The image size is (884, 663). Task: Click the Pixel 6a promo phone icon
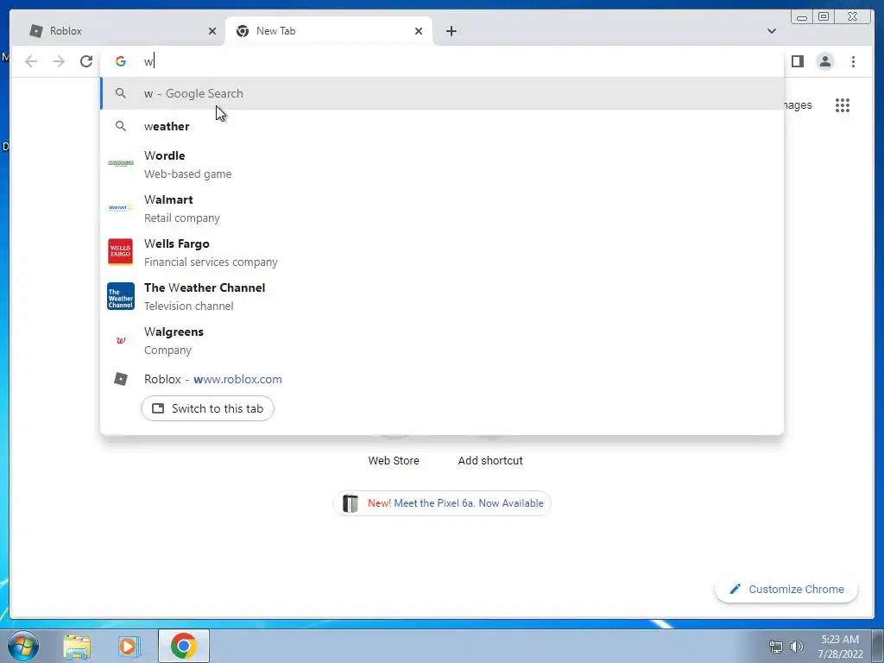click(x=350, y=503)
